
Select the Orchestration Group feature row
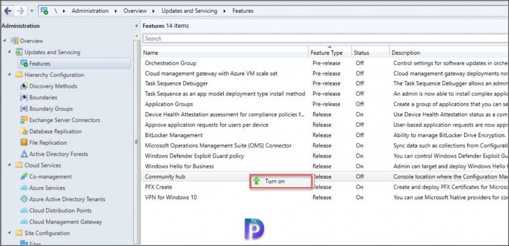325,63
